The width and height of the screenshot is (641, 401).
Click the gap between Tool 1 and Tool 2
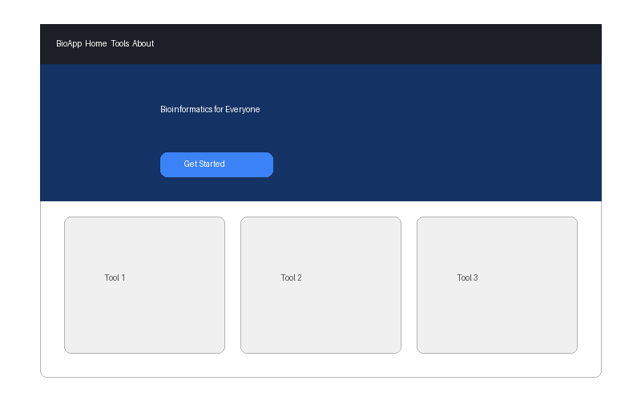tap(232, 285)
